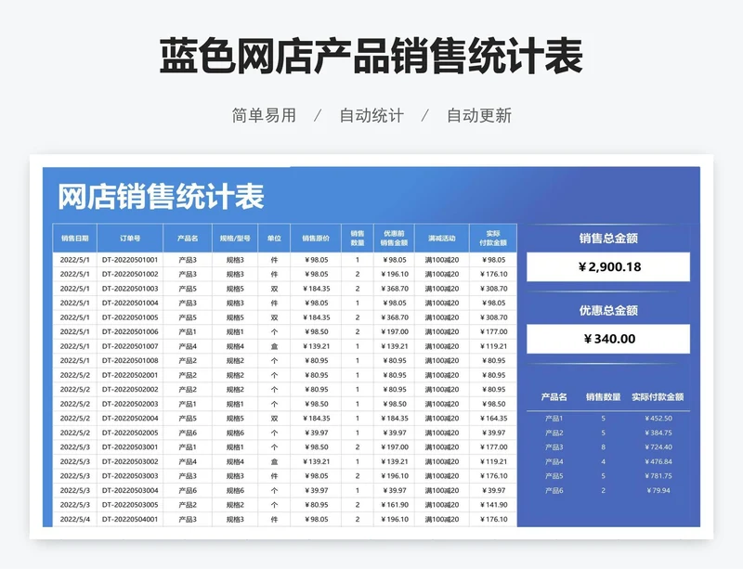Viewport: 743px width, 569px height.
Task: Click summary header 实际付款金额 in right panel
Action: [x=658, y=397]
